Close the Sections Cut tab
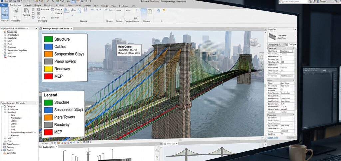 (57, 147)
